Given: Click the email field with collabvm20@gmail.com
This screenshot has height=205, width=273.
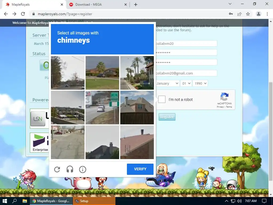Looking at the screenshot, I should pyautogui.click(x=186, y=73).
